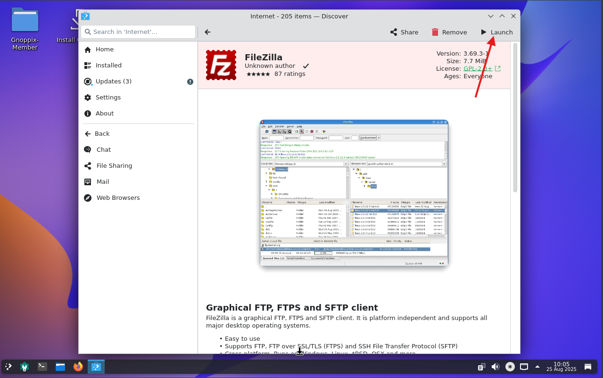Open Updates (3) in the sidebar
The width and height of the screenshot is (603, 378).
click(x=113, y=82)
